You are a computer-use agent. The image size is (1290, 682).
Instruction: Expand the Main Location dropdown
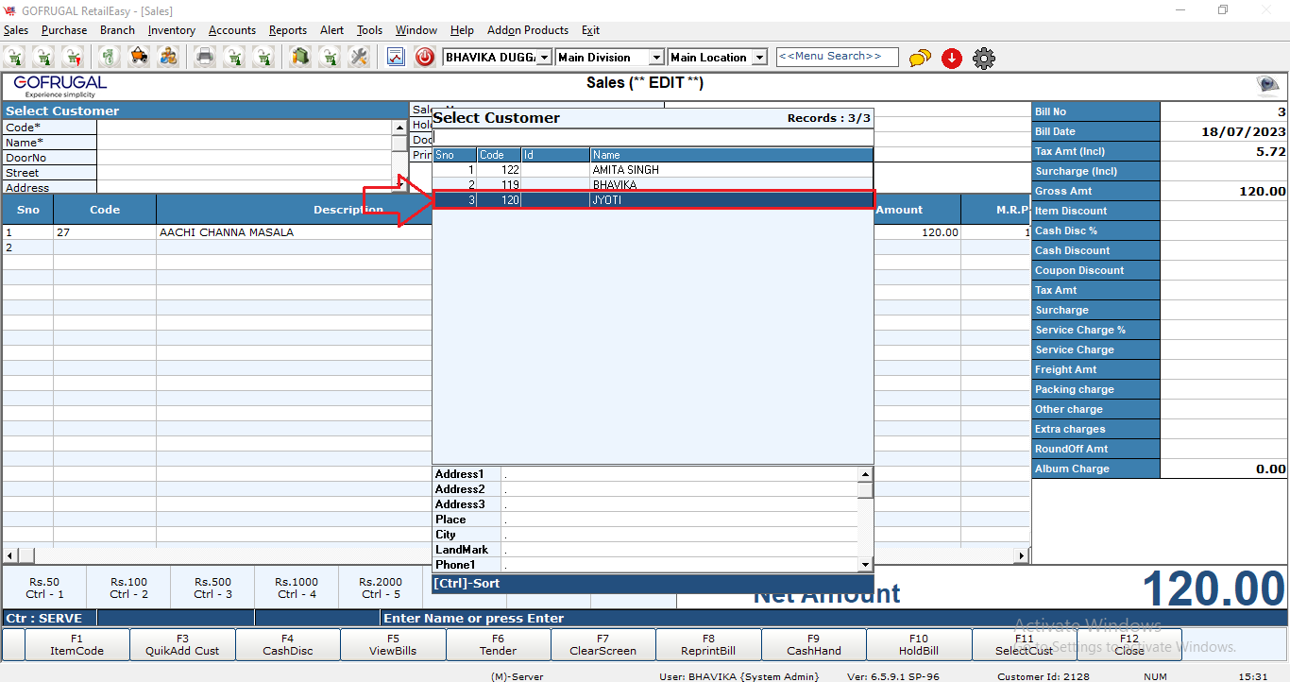(759, 58)
